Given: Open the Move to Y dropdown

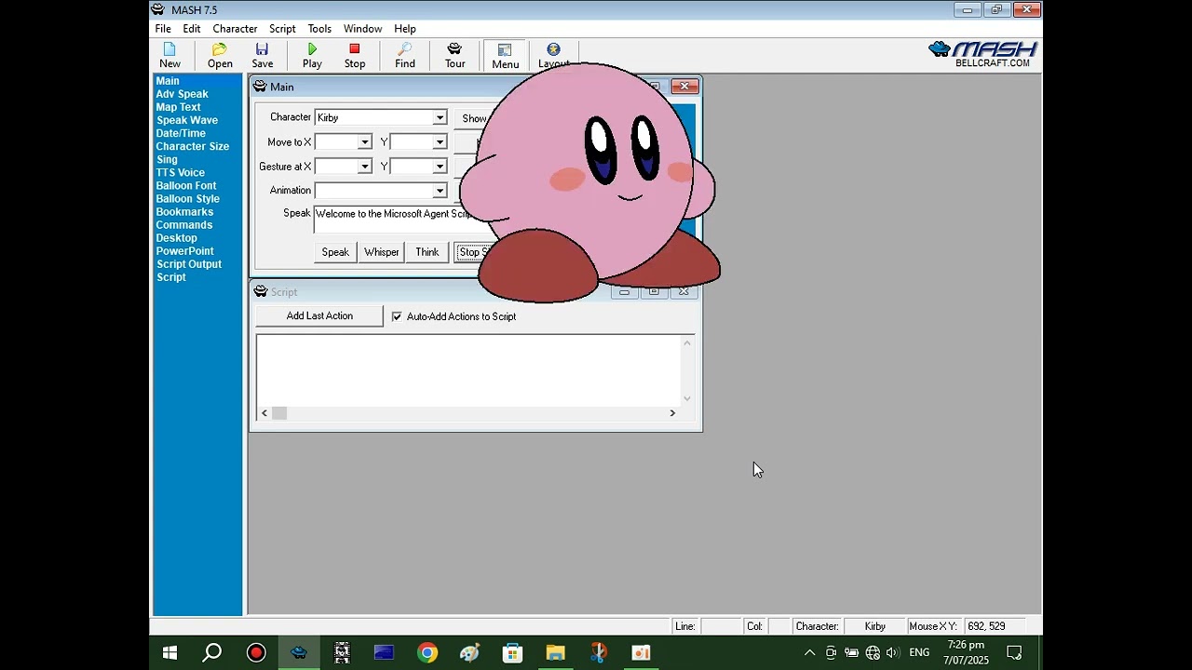Looking at the screenshot, I should 440,142.
